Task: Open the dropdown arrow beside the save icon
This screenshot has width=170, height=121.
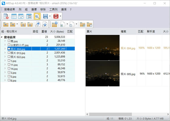Action: click(50, 16)
